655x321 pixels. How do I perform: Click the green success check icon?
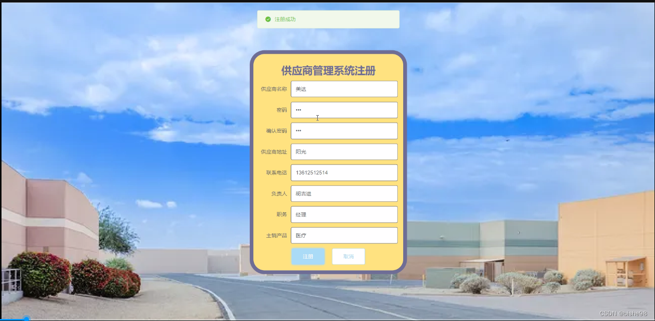tap(268, 19)
